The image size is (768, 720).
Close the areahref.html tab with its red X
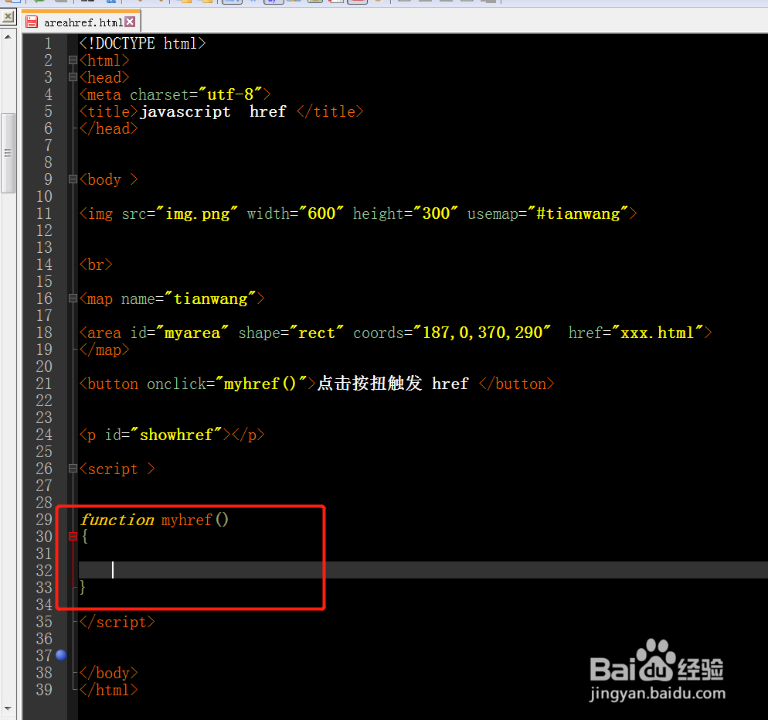pos(130,22)
